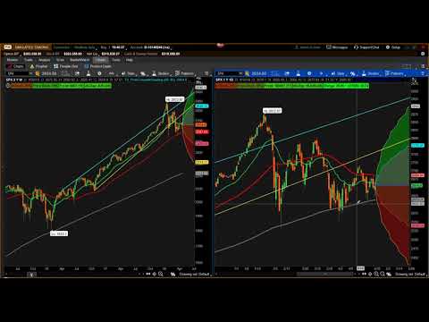429x322 pixels.
Task: Open right chart Style menu
Action: click(339, 73)
